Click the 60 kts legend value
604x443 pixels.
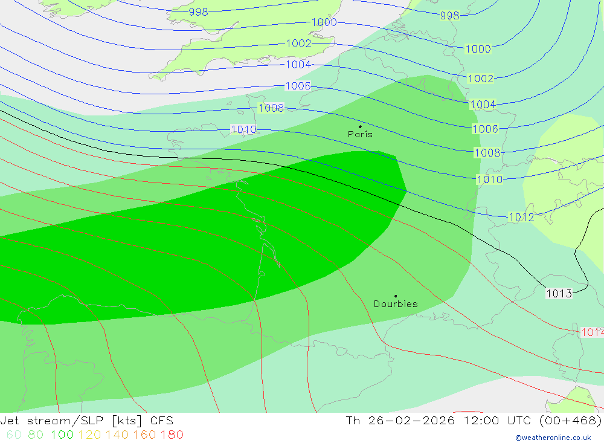pos(14,435)
